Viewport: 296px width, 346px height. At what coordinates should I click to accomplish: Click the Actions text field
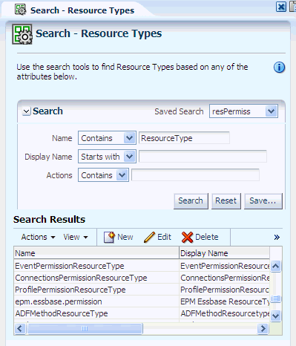195,175
